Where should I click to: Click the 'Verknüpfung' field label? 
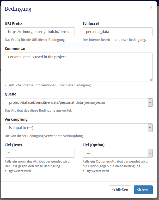point(16,119)
